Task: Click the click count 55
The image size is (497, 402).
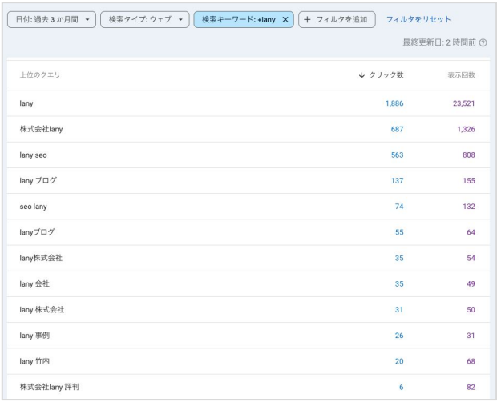Action: pyautogui.click(x=399, y=232)
